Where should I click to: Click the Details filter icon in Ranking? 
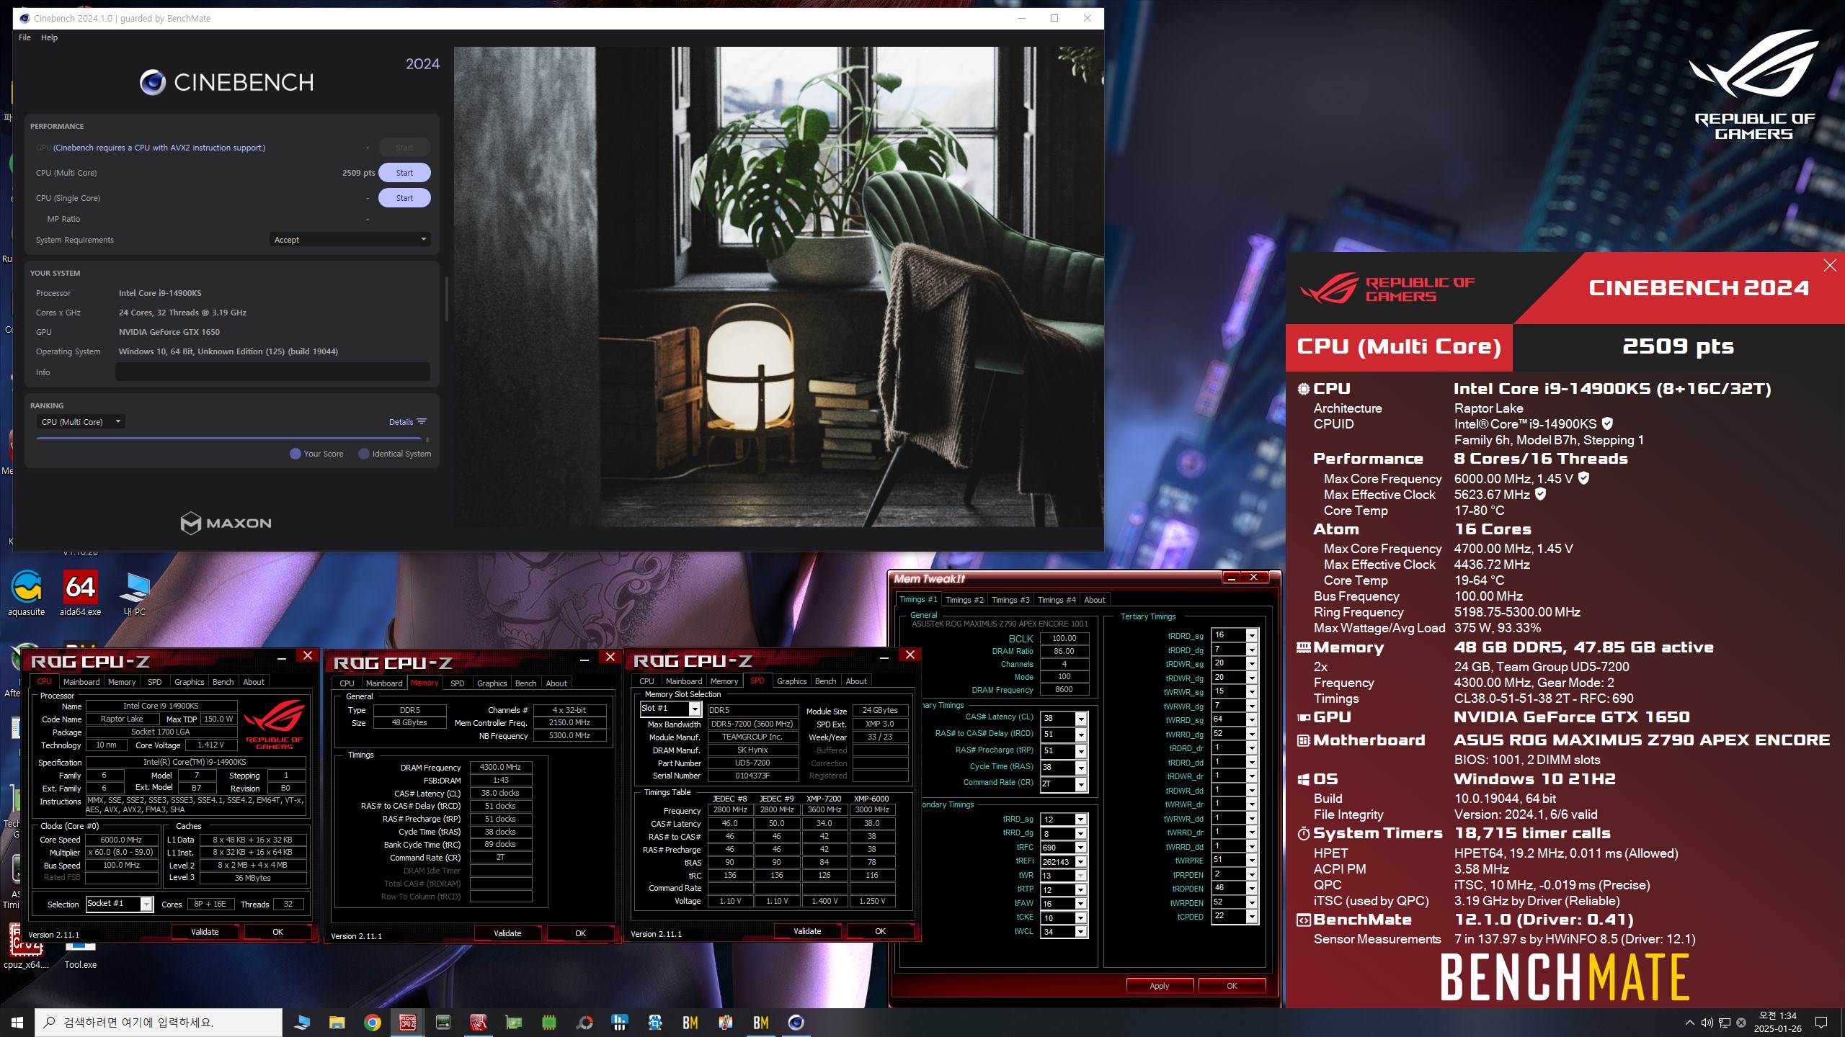(x=422, y=422)
